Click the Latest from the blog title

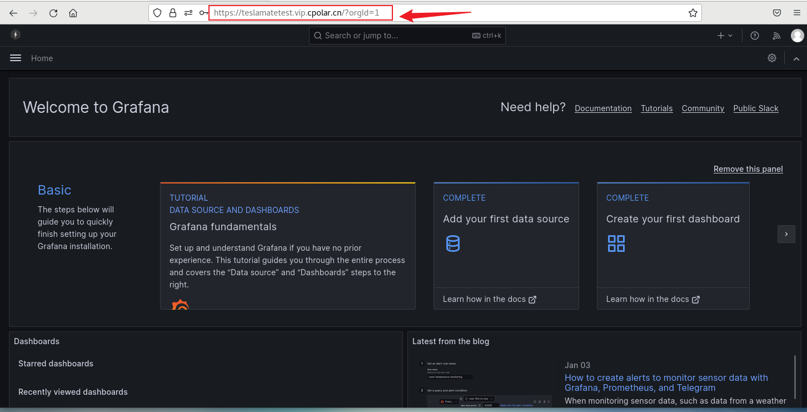[451, 341]
